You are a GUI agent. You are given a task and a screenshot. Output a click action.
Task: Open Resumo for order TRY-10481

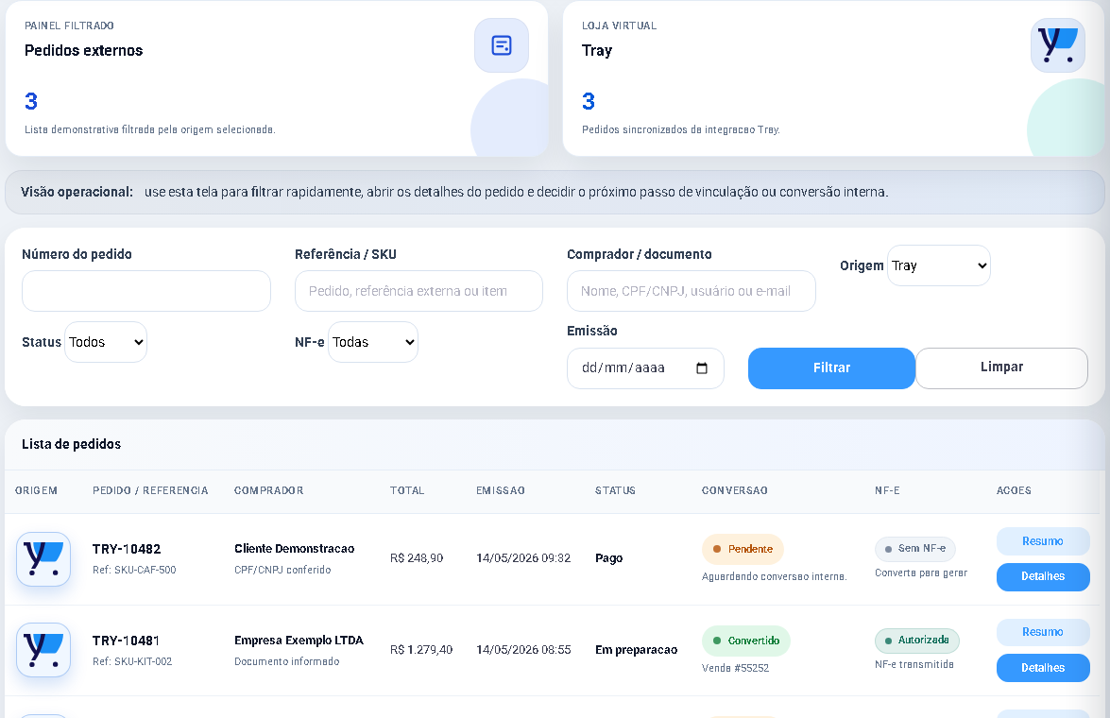(1043, 632)
